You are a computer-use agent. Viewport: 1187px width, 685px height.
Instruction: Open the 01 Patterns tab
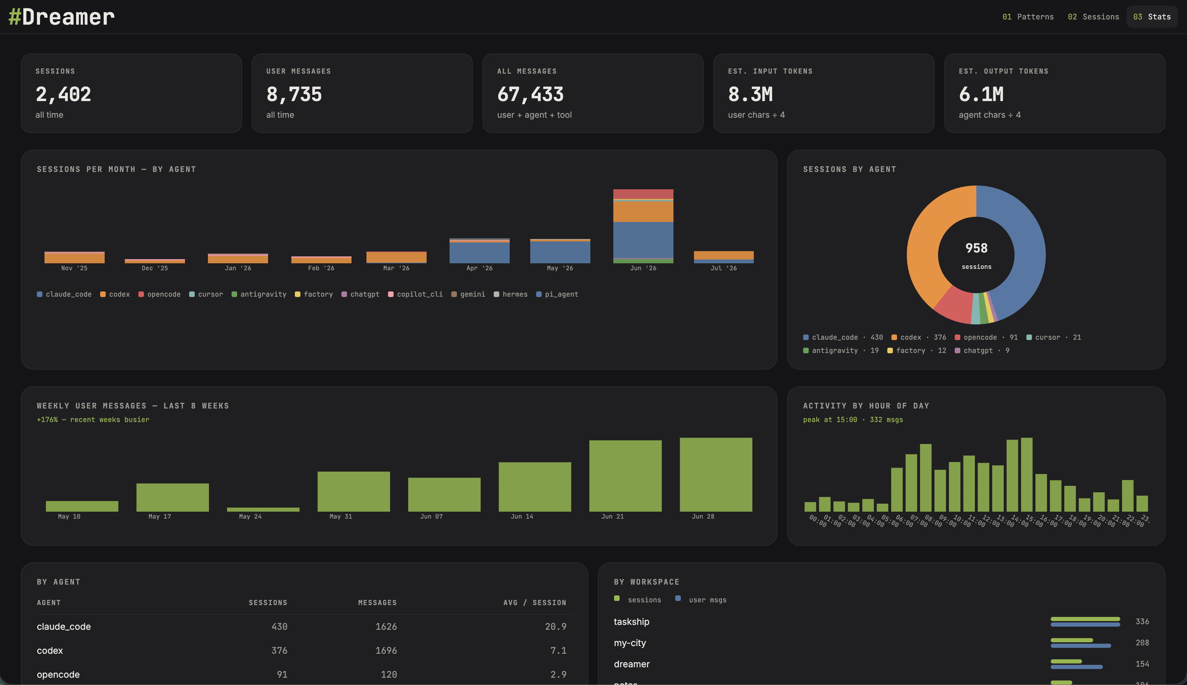1028,17
